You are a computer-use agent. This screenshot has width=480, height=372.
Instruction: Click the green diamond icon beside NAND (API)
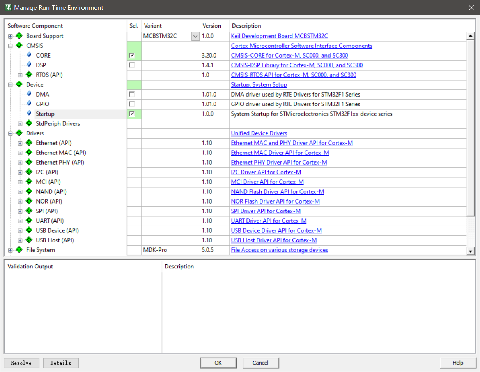click(29, 191)
